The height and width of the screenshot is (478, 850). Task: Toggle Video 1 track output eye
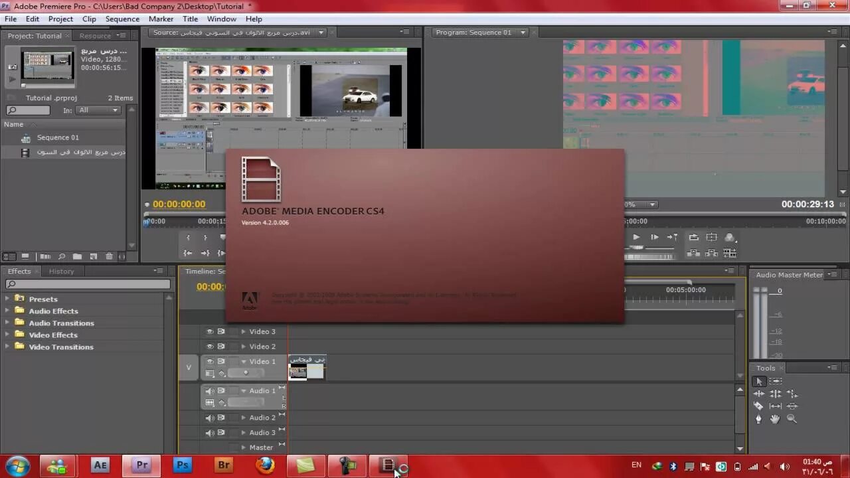[x=210, y=362]
